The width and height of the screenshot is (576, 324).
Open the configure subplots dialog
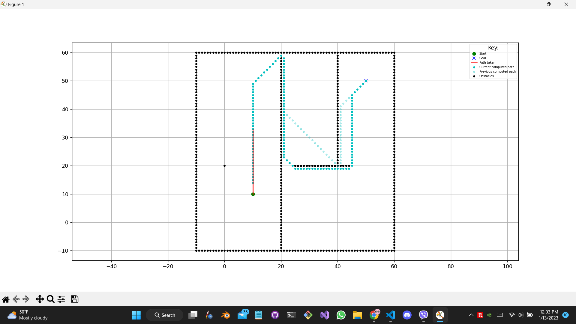point(61,299)
